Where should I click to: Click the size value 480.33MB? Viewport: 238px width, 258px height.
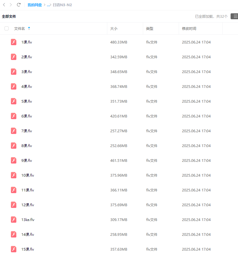coord(119,42)
